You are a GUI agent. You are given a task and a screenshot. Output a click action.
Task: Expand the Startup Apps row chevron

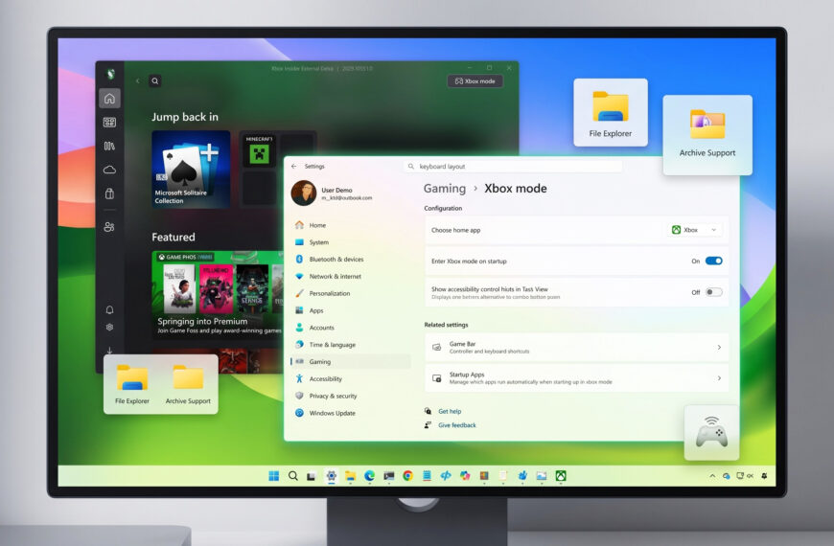719,378
